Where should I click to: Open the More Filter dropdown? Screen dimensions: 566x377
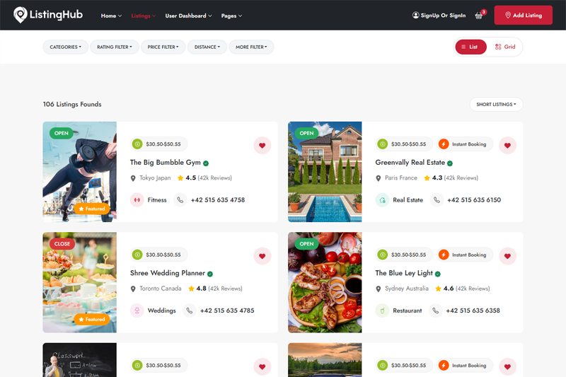pos(251,47)
